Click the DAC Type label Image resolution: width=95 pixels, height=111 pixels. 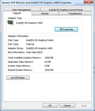pyautogui.click(x=13, y=44)
